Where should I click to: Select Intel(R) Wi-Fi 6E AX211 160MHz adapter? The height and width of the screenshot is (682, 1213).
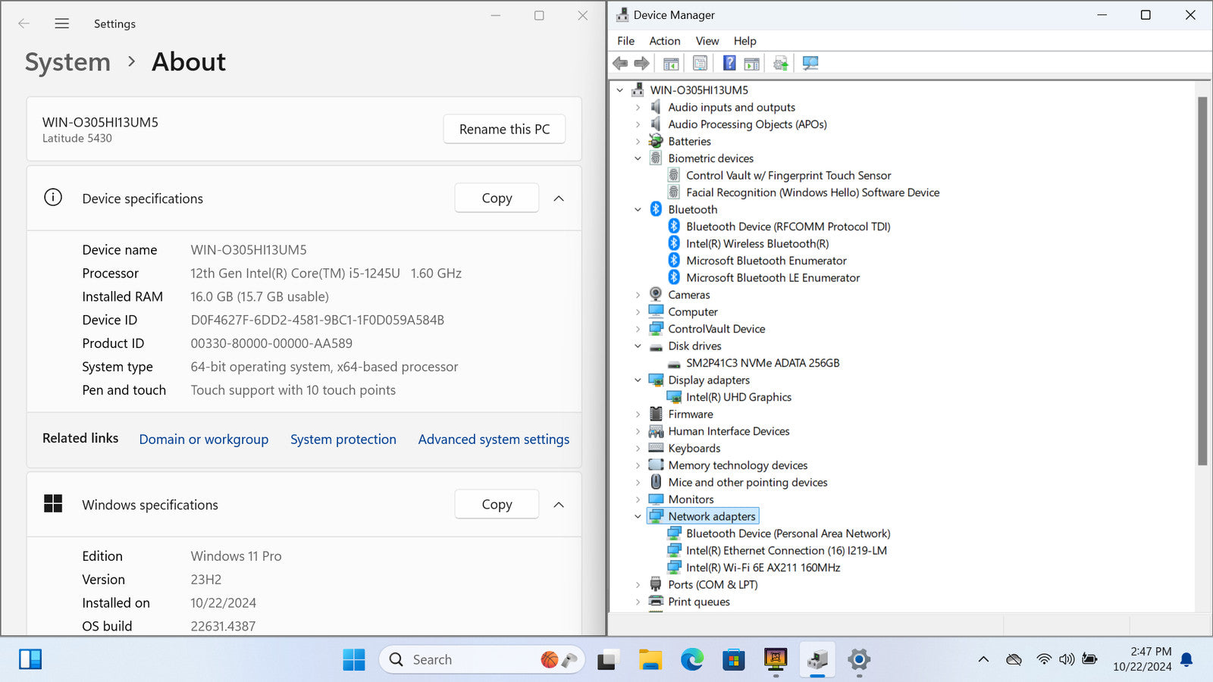tap(763, 568)
